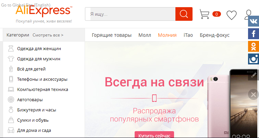
Task: Click the magnifier search button
Action: click(184, 14)
